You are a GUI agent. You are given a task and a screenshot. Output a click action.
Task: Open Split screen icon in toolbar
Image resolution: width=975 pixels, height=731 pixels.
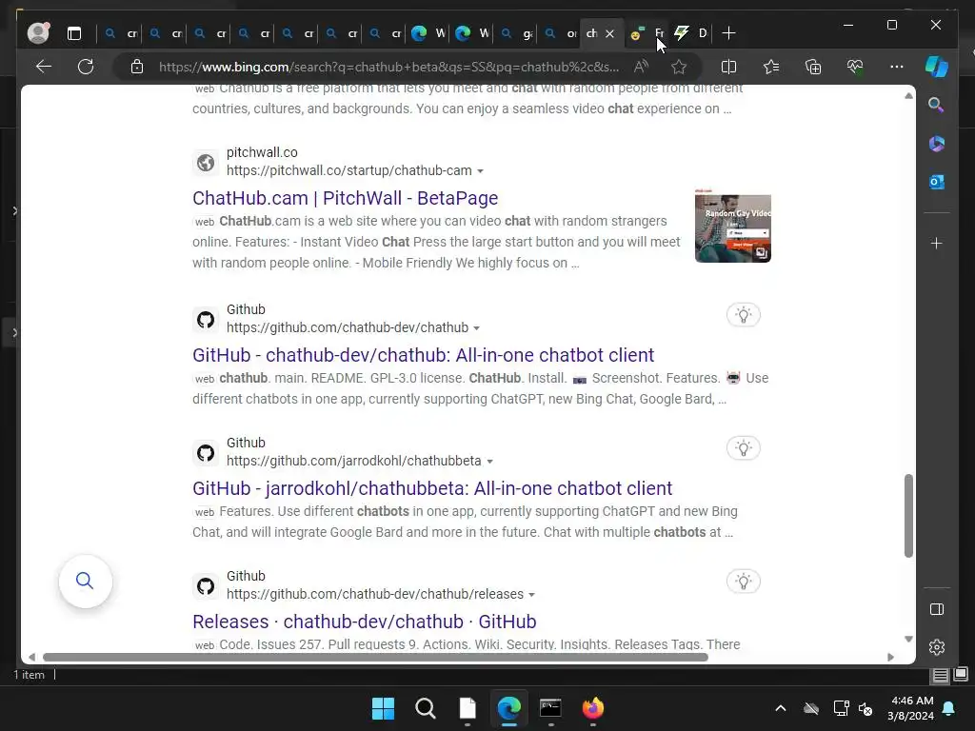[728, 67]
